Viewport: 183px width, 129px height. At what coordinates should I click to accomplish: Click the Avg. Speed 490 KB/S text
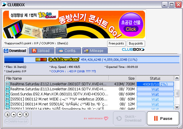coord(65,67)
